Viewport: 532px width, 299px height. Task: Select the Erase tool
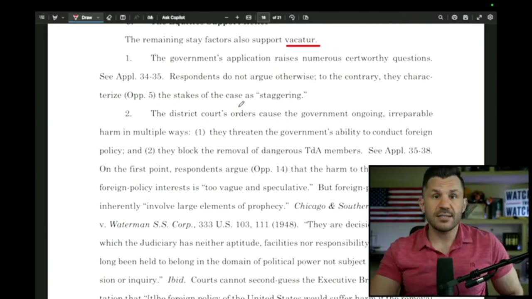click(109, 17)
